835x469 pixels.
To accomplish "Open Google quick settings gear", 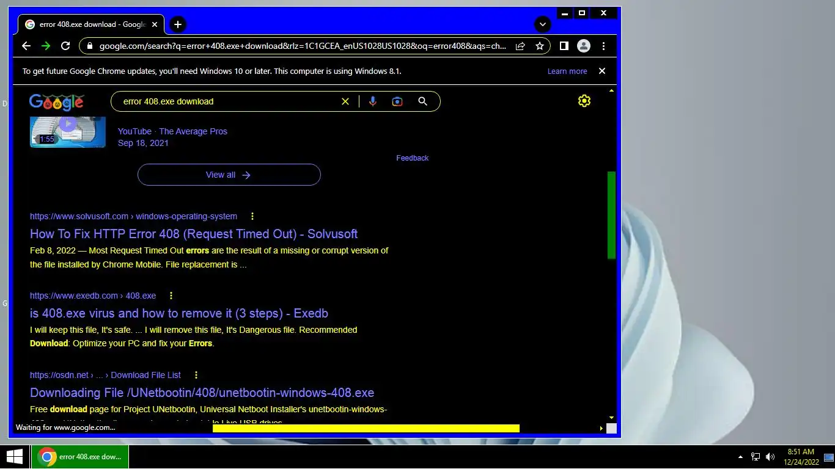I will click(584, 101).
